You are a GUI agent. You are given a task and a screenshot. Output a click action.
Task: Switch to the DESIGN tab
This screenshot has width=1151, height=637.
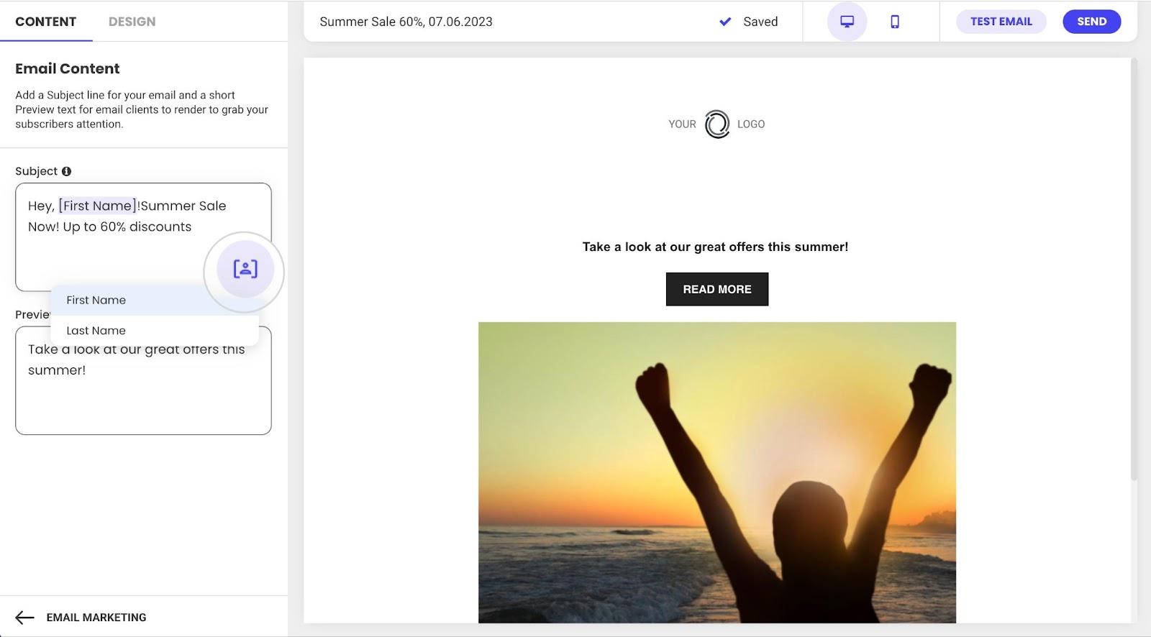132,22
